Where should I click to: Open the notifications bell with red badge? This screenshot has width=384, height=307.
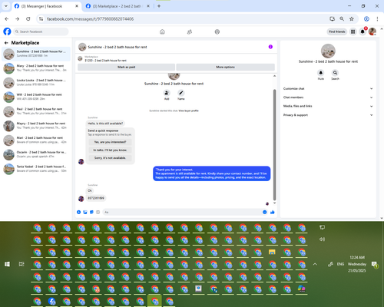(362, 31)
